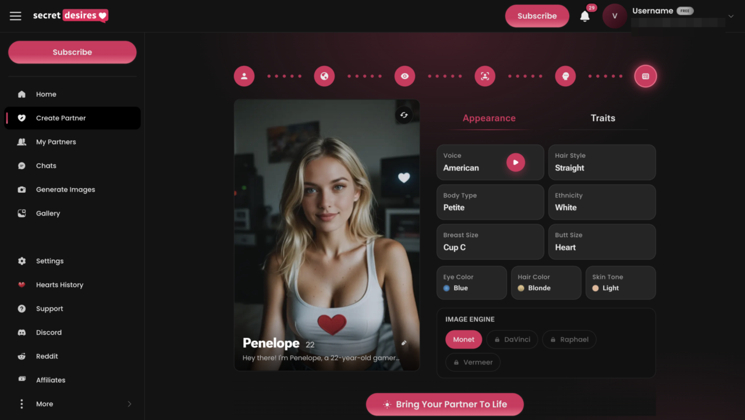The height and width of the screenshot is (420, 745).
Task: Choose locked DaVinci image engine
Action: [x=512, y=340]
